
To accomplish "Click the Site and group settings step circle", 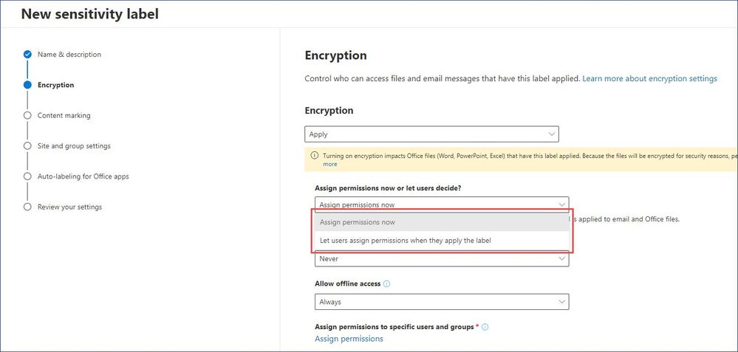I will click(x=27, y=146).
